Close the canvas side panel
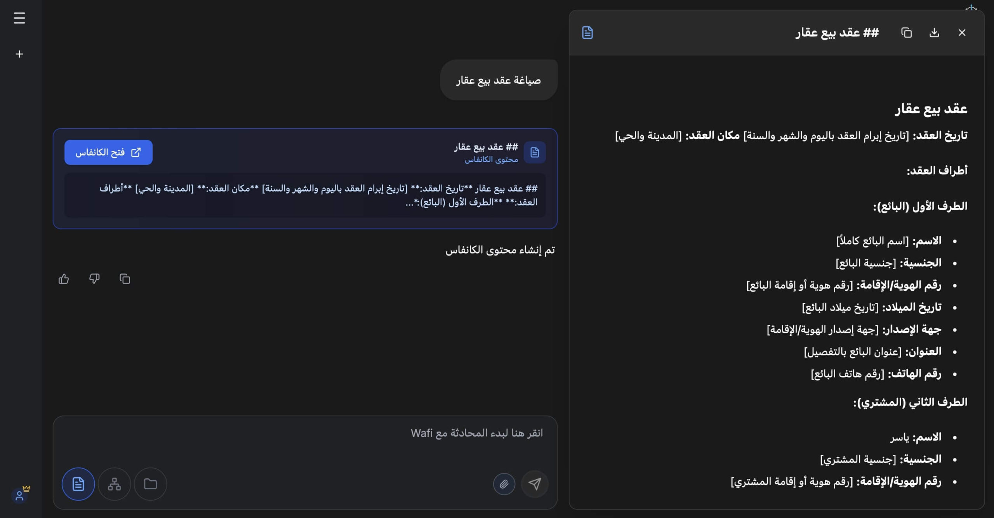The height and width of the screenshot is (518, 994). click(962, 33)
